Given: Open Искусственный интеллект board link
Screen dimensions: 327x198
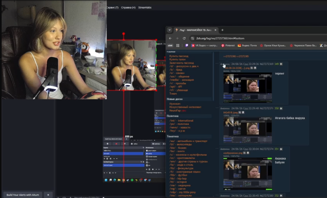Looking at the screenshot, I should [185, 107].
